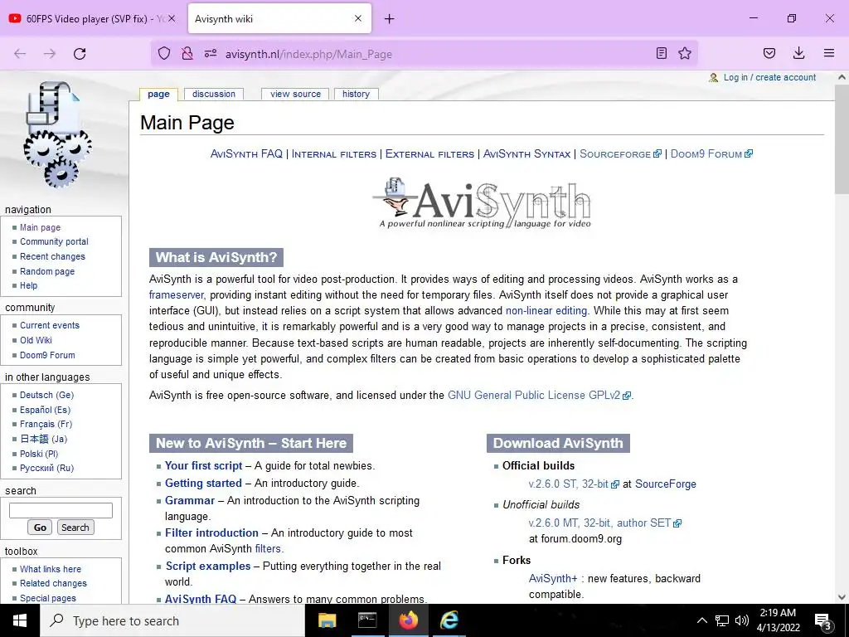Open the 'view source' tab
This screenshot has width=849, height=637.
coord(296,95)
